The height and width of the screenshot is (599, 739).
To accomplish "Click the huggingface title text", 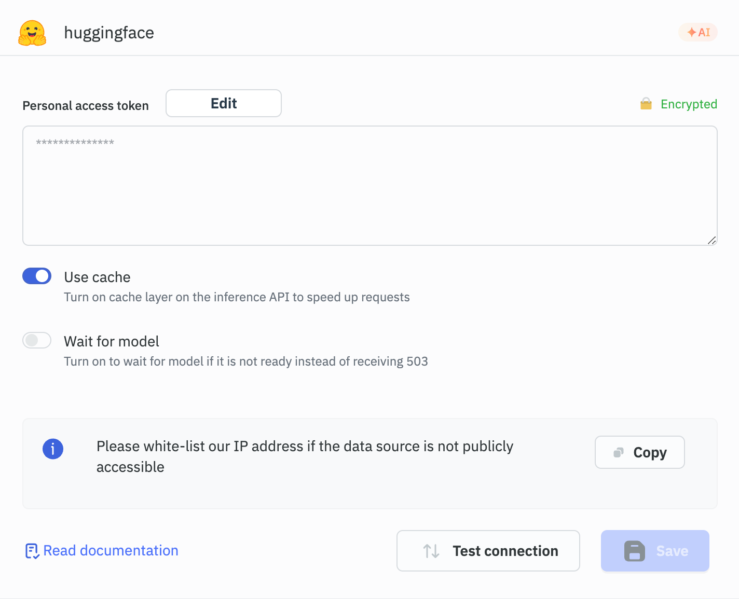I will pyautogui.click(x=109, y=33).
